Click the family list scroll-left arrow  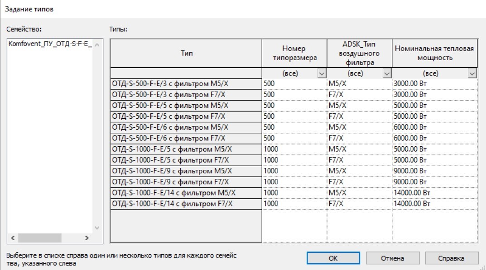pos(13,238)
